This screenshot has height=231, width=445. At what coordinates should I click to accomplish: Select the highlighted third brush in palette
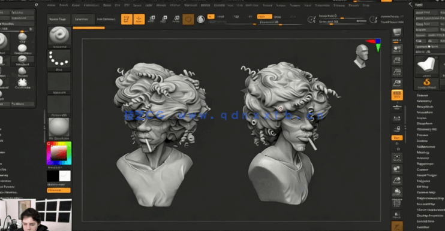point(22,60)
